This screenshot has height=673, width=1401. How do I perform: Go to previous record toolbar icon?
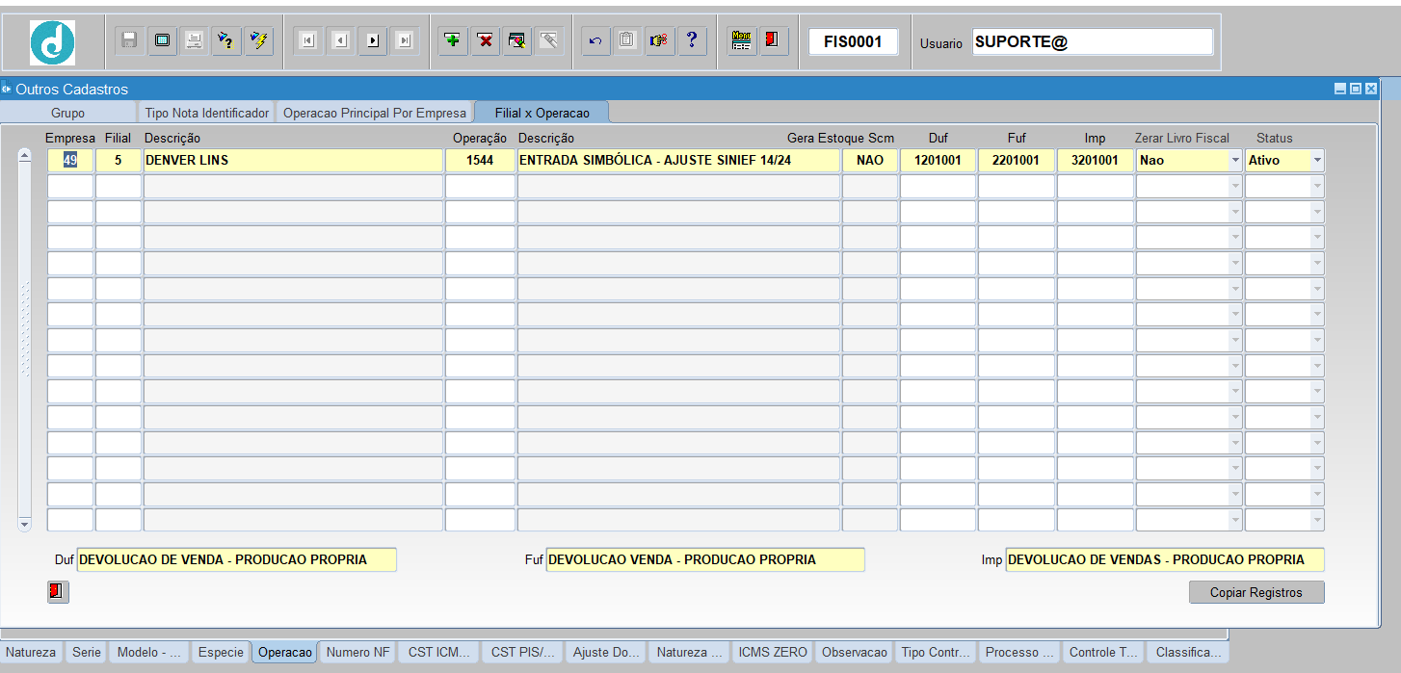point(340,40)
